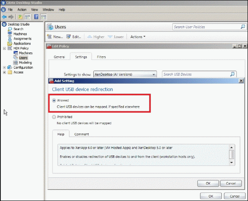Click the Back arrow toolbar icon
This screenshot has height=201, width=248.
(4, 17)
